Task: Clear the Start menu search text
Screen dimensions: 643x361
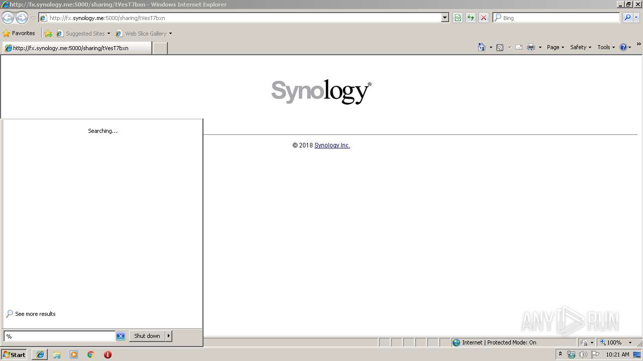Action: point(121,336)
